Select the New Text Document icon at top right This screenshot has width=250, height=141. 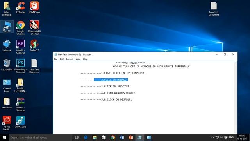click(x=214, y=9)
